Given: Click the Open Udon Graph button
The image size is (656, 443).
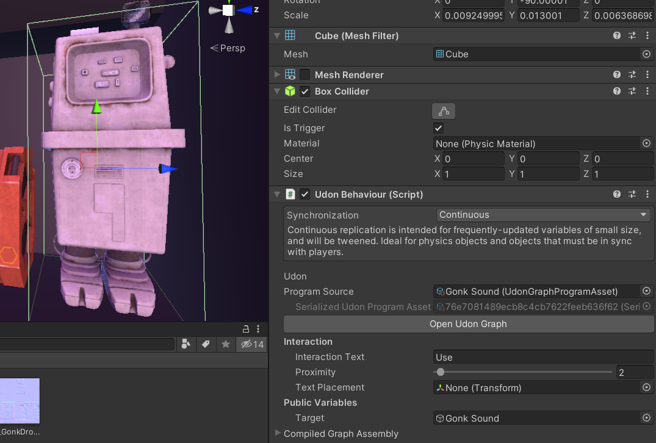Looking at the screenshot, I should tap(468, 324).
